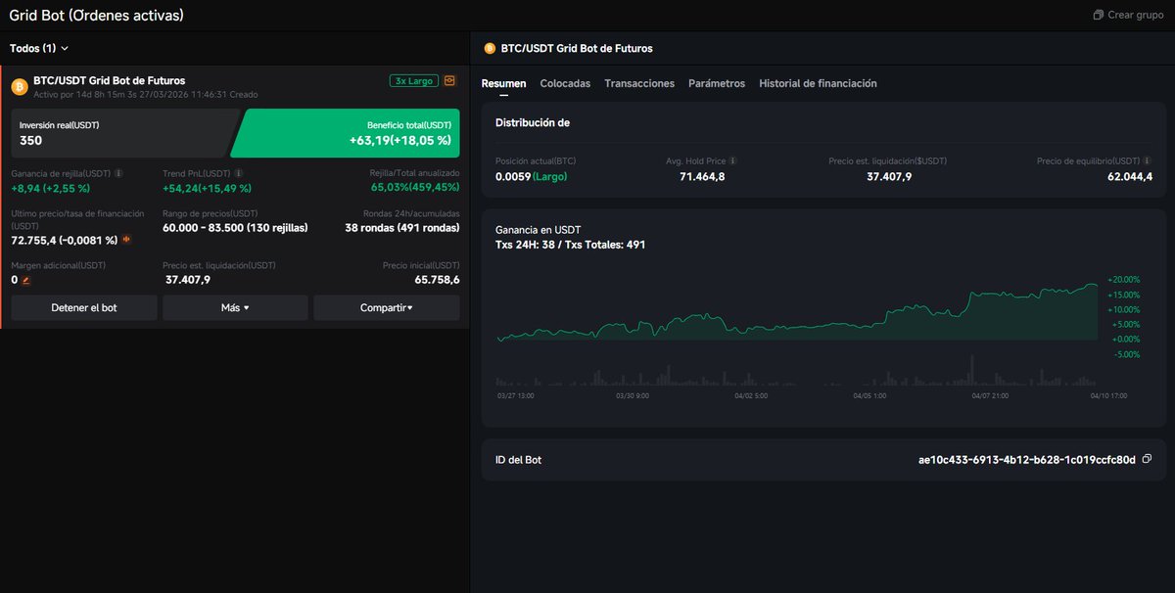Click the Precio de equilibrio value 62.044,4
1175x593 pixels.
pos(1130,177)
